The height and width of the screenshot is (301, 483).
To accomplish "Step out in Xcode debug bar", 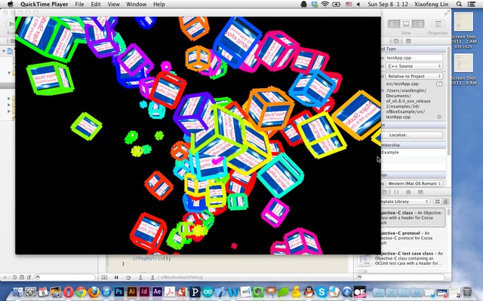I will 152,278.
